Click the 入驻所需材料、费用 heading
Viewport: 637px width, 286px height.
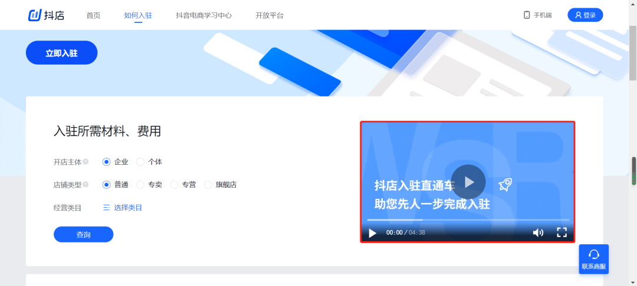(107, 131)
